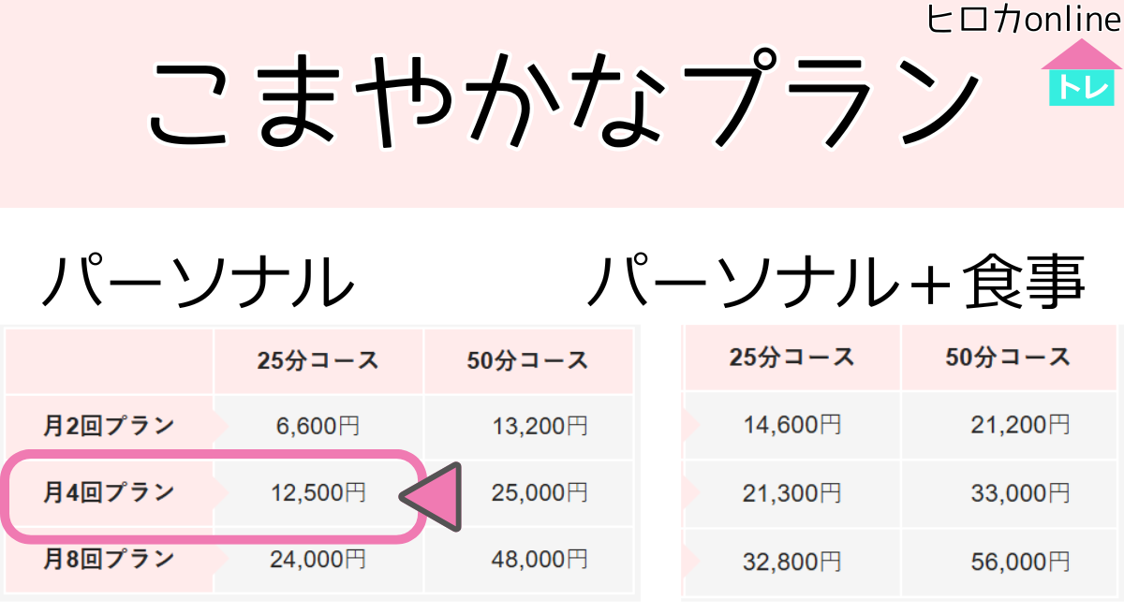The width and height of the screenshot is (1124, 614).
Task: Select the 48,000円 price cell
Action: point(540,560)
